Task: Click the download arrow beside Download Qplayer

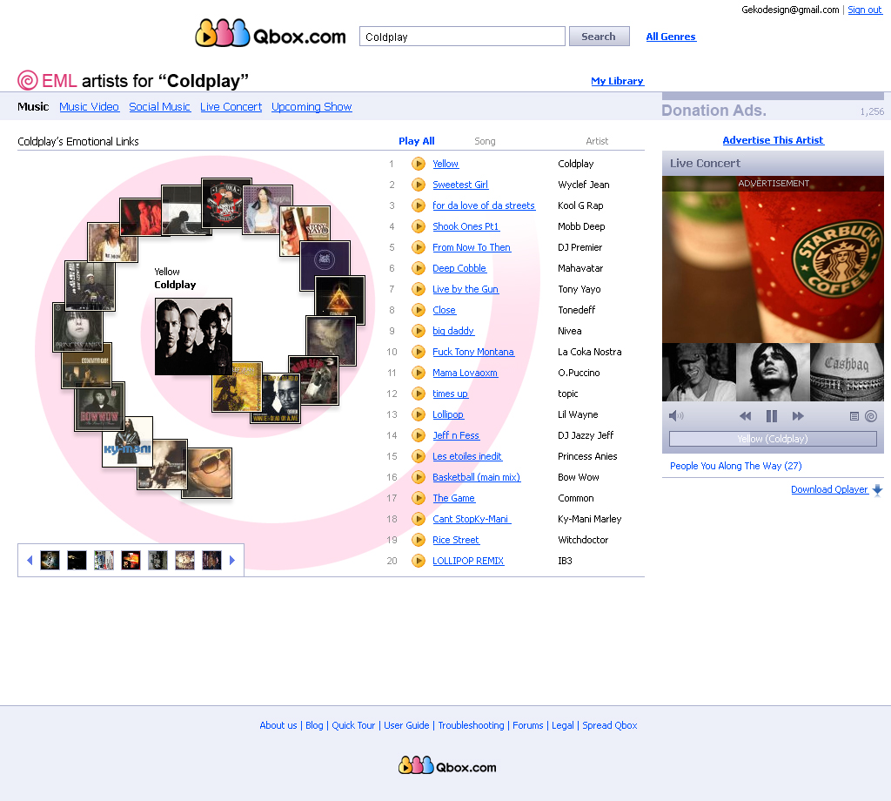Action: 877,490
